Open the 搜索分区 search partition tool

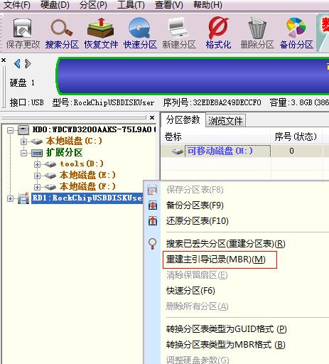[62, 33]
